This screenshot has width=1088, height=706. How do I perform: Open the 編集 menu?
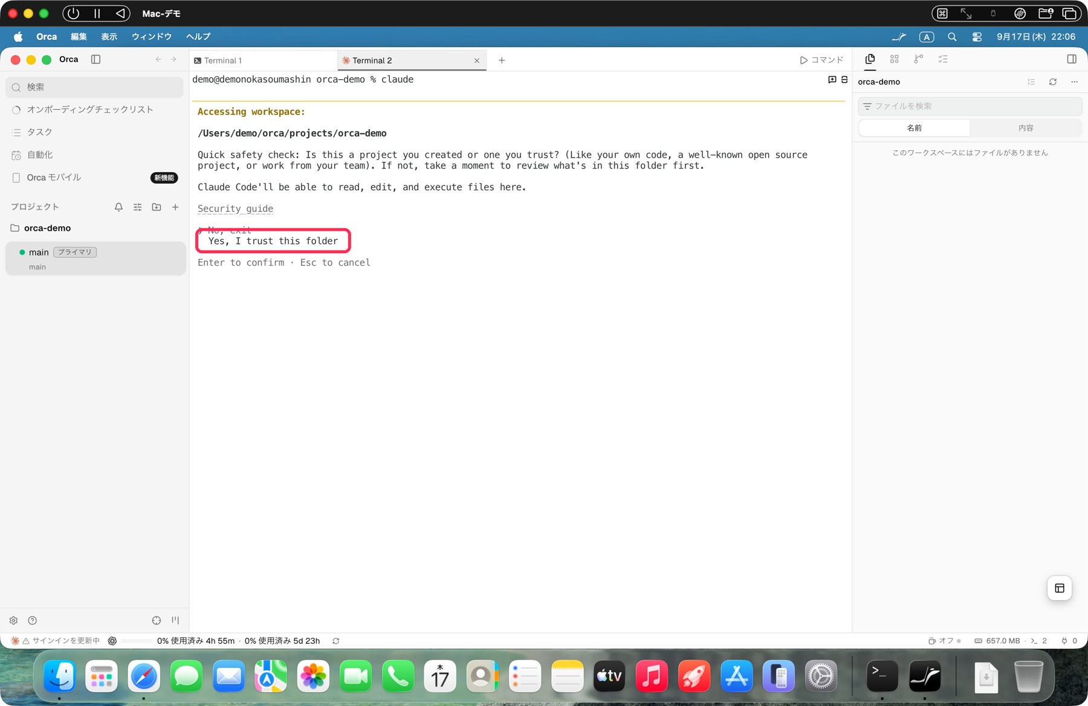point(79,37)
